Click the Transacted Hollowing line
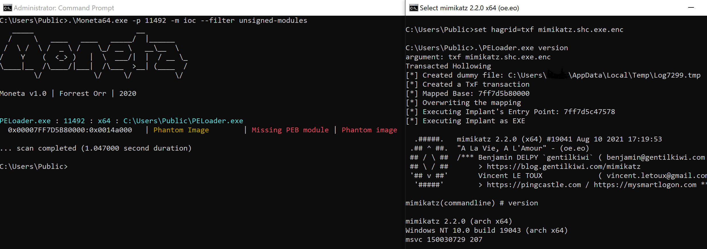The width and height of the screenshot is (707, 249). (x=448, y=66)
